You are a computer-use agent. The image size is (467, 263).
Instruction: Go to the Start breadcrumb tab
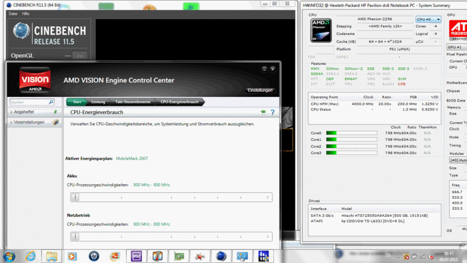[77, 102]
